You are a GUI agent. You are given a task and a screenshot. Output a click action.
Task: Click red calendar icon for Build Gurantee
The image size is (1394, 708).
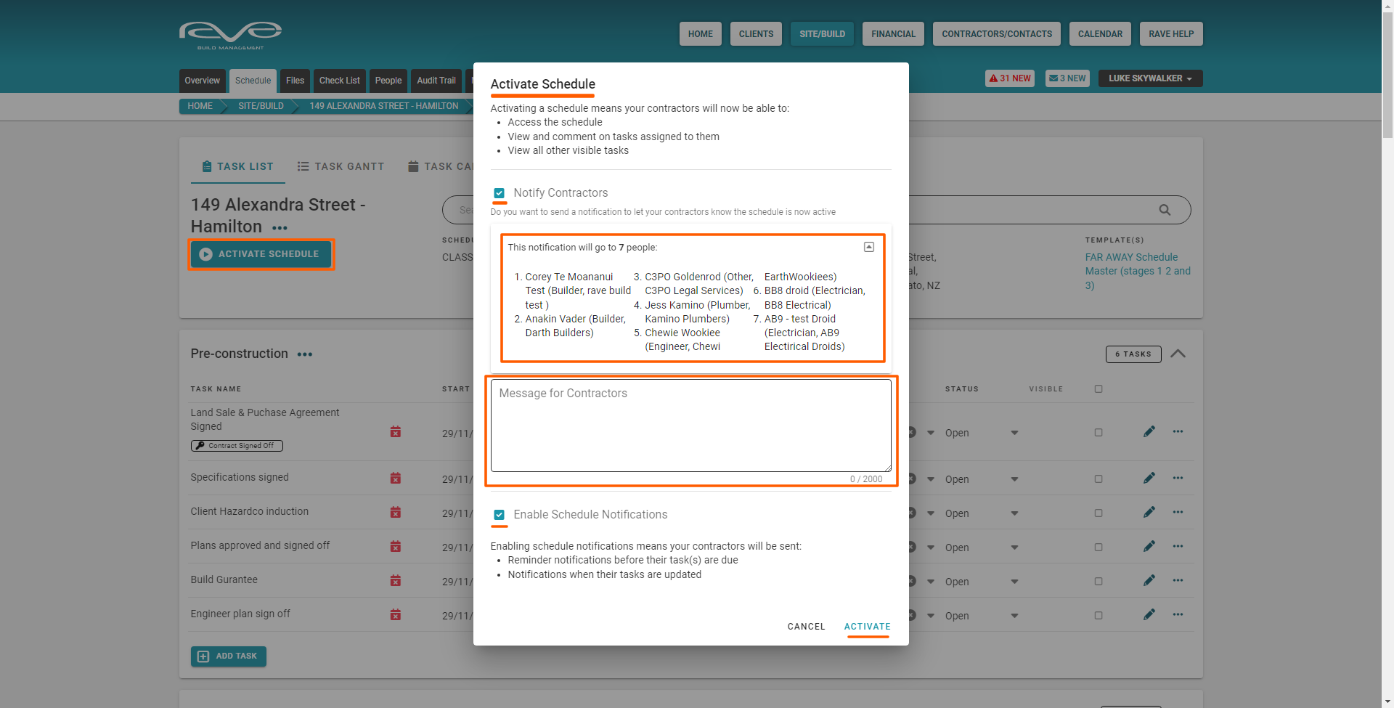click(396, 580)
